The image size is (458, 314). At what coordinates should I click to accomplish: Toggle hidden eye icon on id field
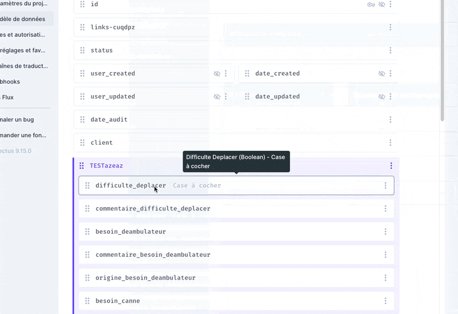[x=382, y=5]
